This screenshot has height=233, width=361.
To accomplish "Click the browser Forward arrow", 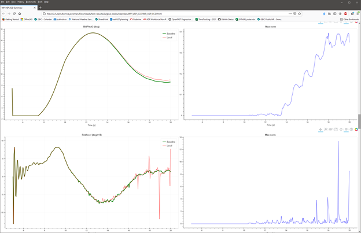I will pos(9,13).
